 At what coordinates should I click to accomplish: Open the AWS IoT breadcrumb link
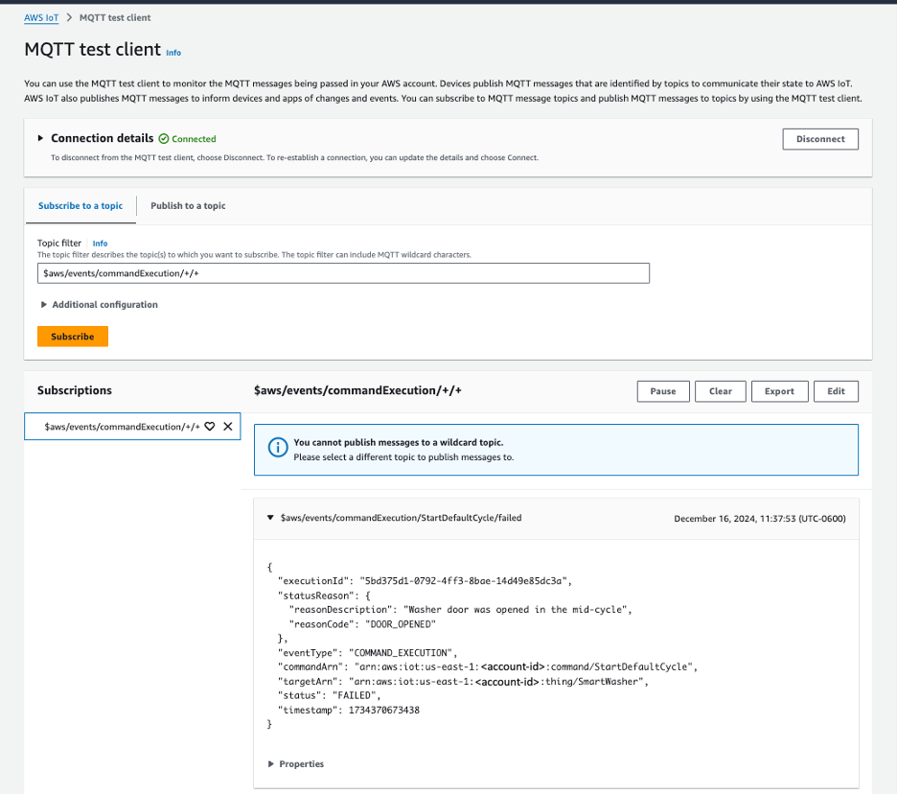pyautogui.click(x=41, y=18)
